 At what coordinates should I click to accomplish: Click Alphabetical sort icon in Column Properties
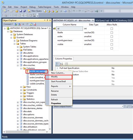[61, 64]
